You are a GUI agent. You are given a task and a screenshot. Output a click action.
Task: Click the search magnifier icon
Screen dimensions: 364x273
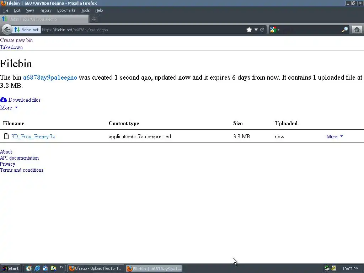pos(345,30)
